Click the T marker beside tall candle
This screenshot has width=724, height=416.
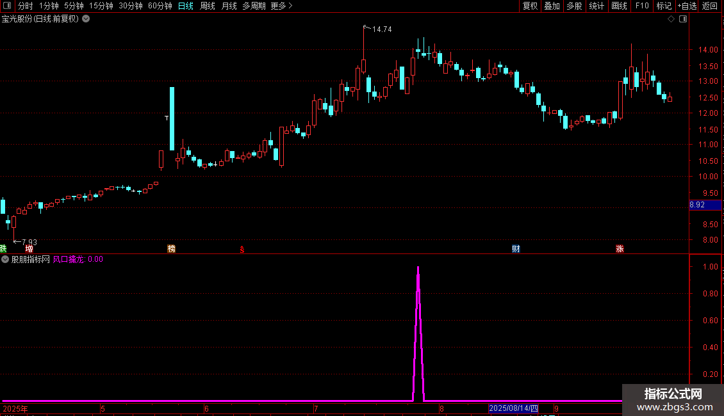tap(167, 118)
